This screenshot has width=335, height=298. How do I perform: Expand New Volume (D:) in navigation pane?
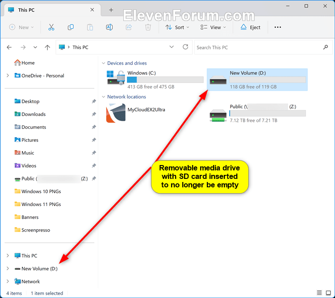pyautogui.click(x=8, y=269)
